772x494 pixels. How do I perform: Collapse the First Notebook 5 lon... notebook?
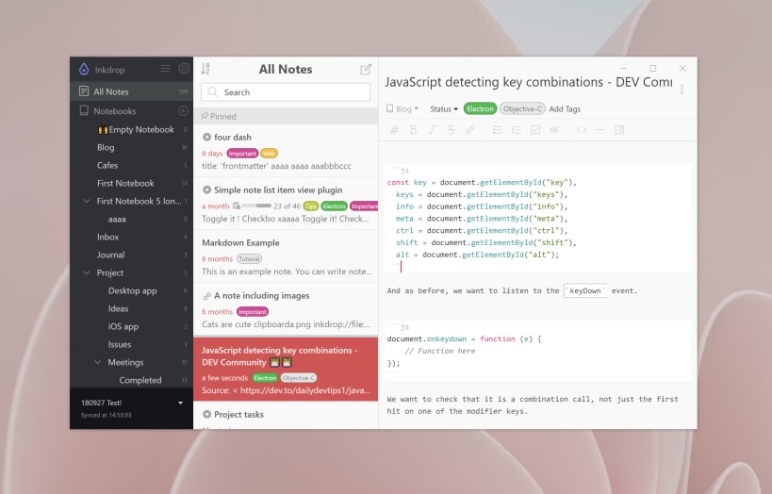(x=86, y=201)
